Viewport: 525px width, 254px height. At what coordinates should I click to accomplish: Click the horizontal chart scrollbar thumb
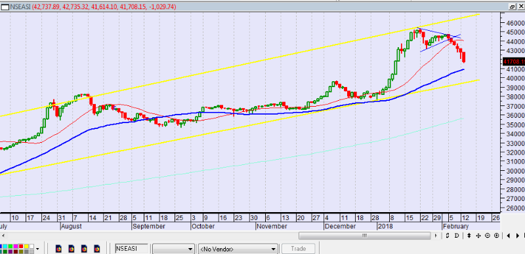click(365, 236)
